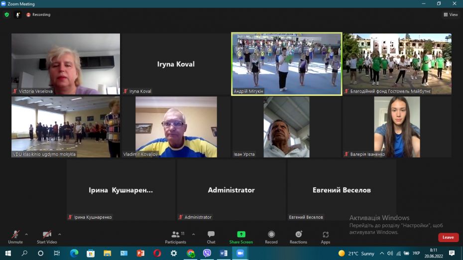Switch keyboard language via УКР indicator
This screenshot has height=260, width=463.
click(416, 254)
